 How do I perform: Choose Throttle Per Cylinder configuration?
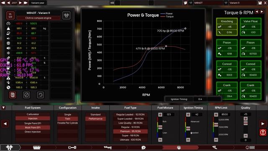[x=68, y=123]
